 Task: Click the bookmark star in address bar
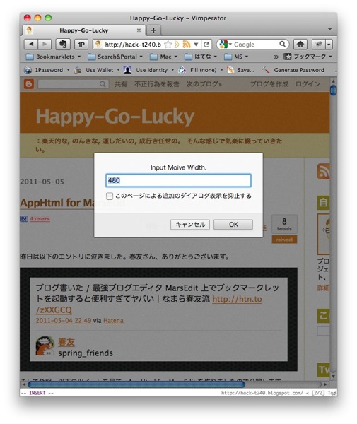click(168, 45)
